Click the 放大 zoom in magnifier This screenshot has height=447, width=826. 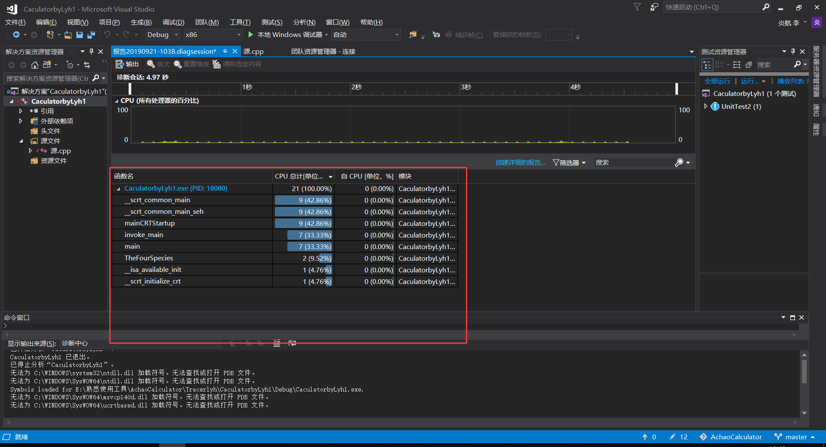tap(151, 64)
